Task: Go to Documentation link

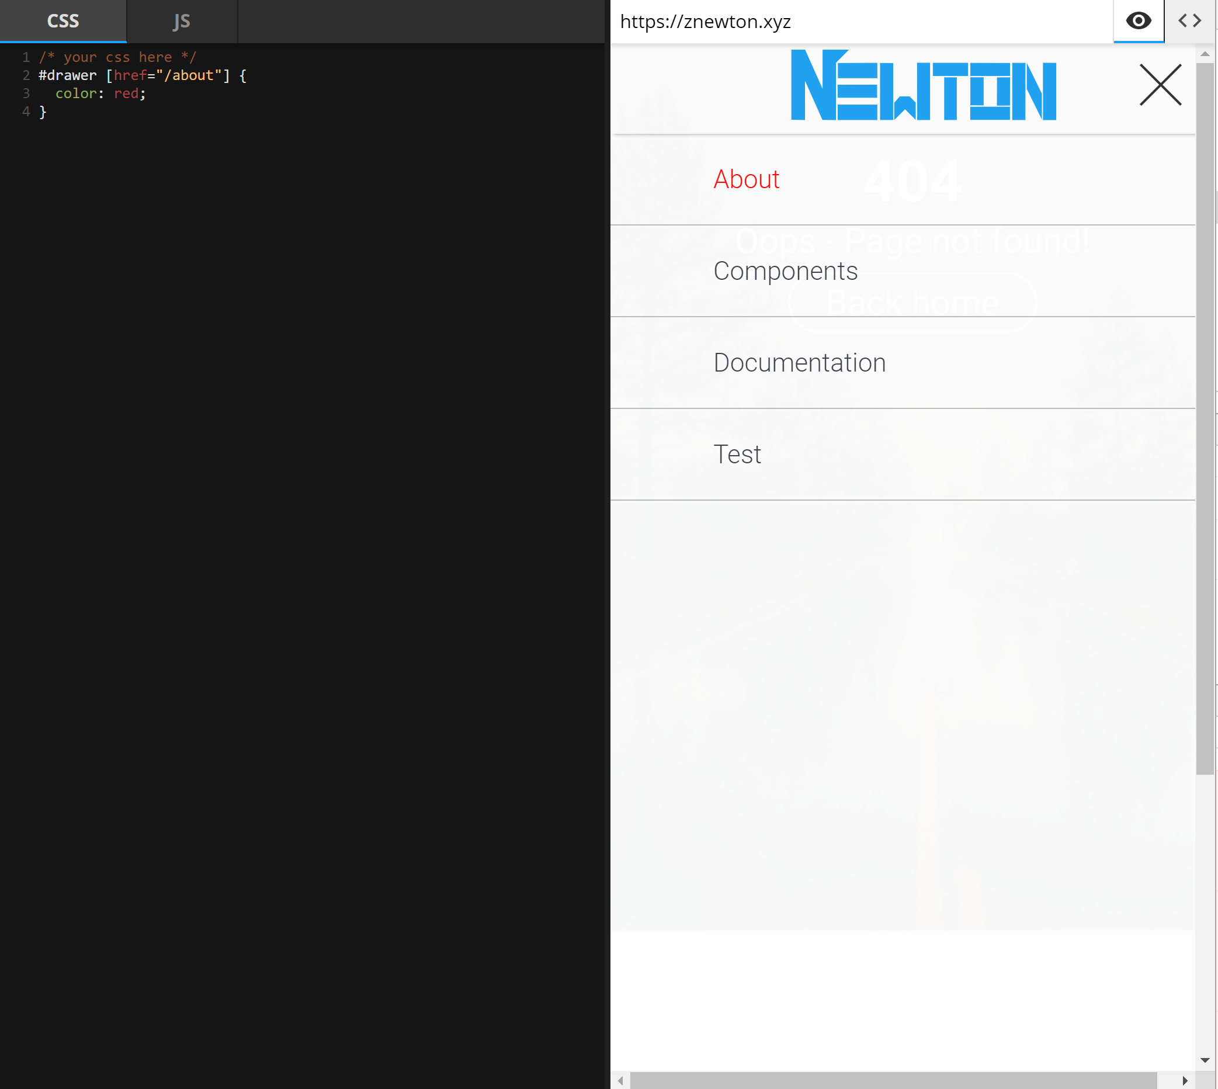Action: 799,363
